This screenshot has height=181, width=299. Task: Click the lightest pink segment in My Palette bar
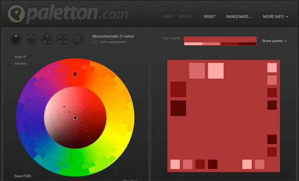(193, 44)
